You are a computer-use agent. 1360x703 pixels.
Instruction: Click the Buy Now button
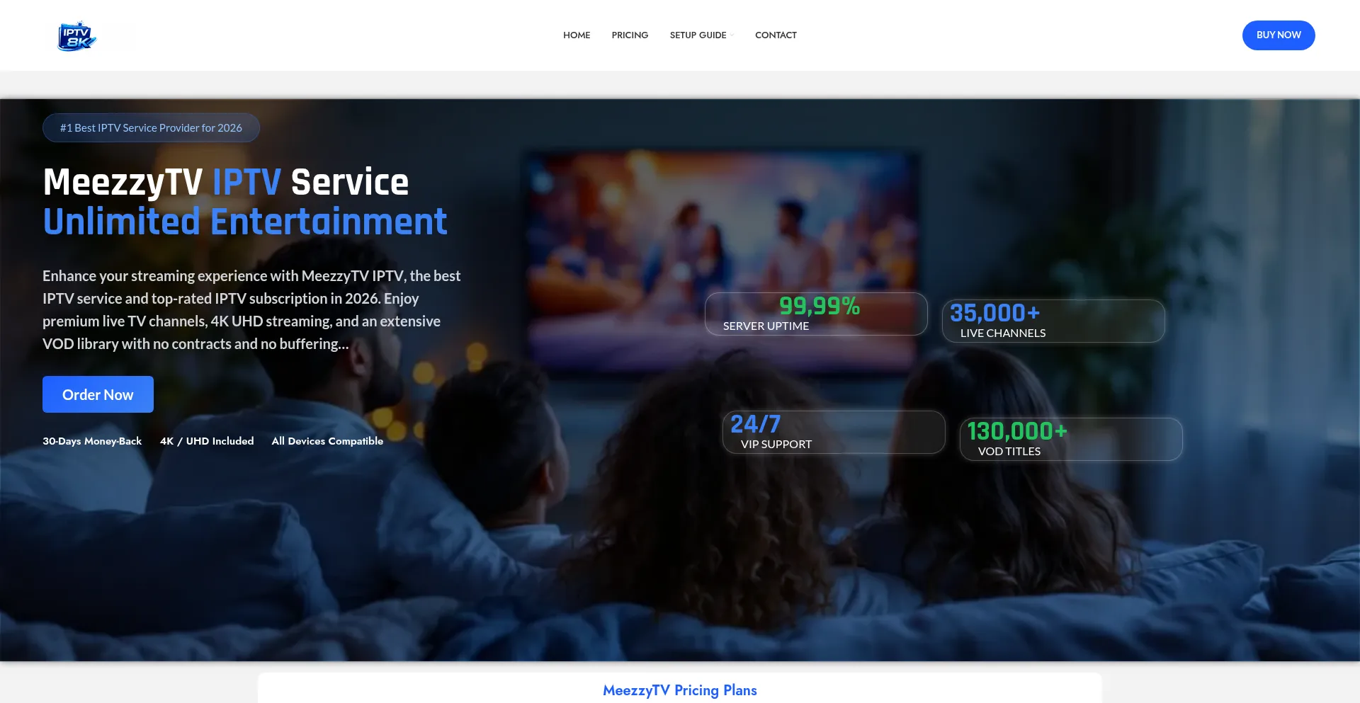point(1279,35)
